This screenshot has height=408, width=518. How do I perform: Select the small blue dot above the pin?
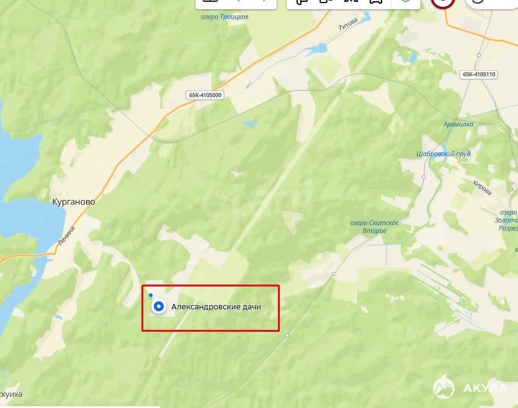(x=151, y=295)
